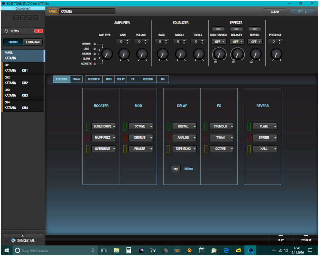319x256 pixels.
Task: Click the patch name field KATANA
Action: point(87,11)
